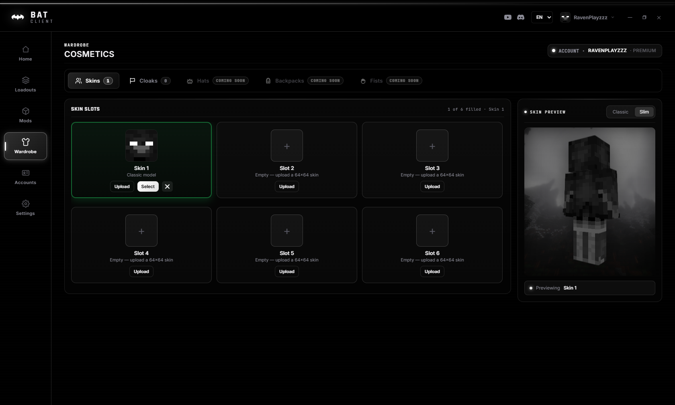Click Skin 1 face thumbnail
This screenshot has width=675, height=405.
[x=141, y=146]
